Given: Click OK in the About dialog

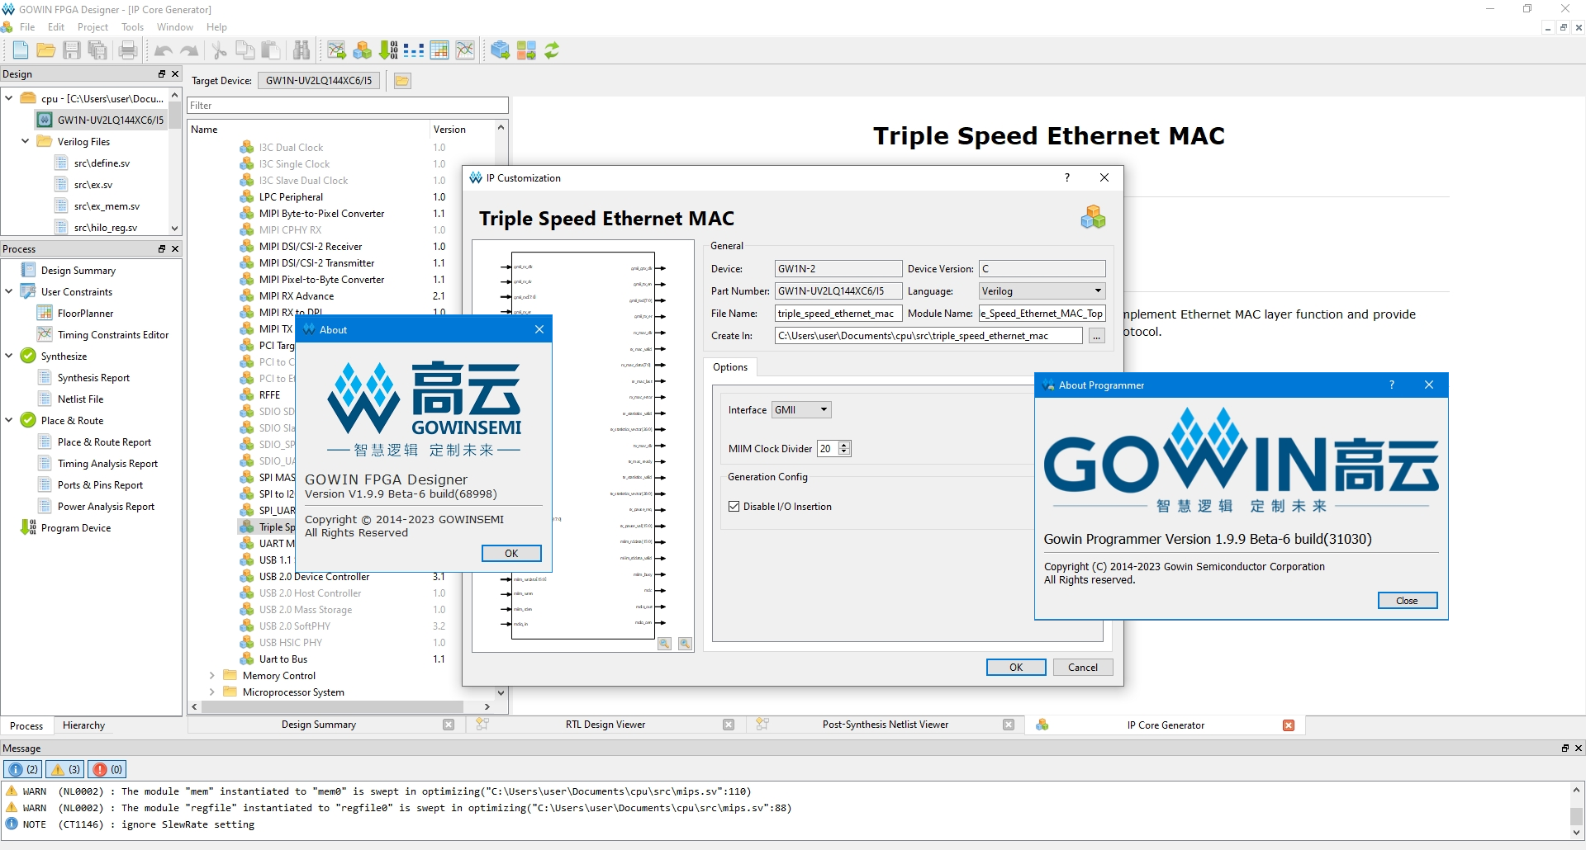Looking at the screenshot, I should (511, 553).
